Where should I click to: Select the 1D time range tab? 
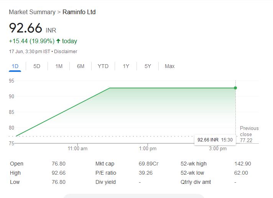(x=15, y=66)
